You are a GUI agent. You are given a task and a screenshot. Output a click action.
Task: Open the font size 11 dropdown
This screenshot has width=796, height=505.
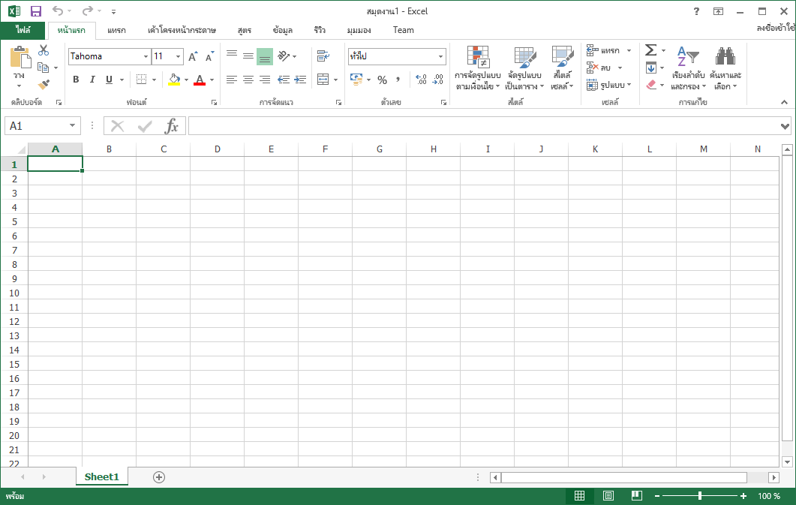pyautogui.click(x=179, y=56)
